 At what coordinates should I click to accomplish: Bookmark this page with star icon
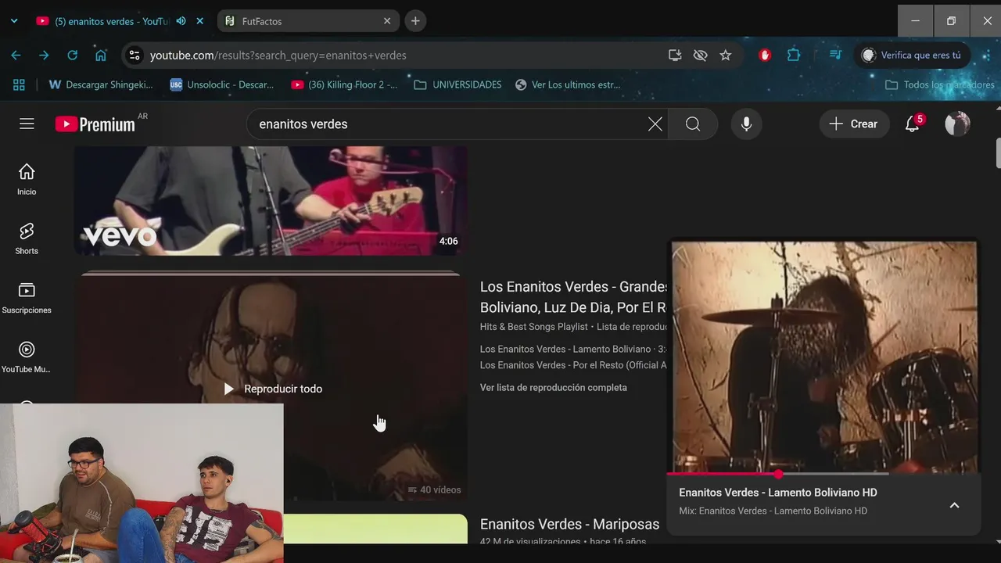click(x=725, y=55)
